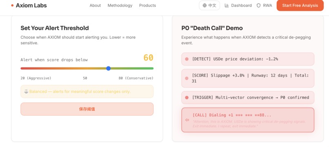Click the DETECT USDe price deviation text
The image size is (329, 147).
point(235,59)
